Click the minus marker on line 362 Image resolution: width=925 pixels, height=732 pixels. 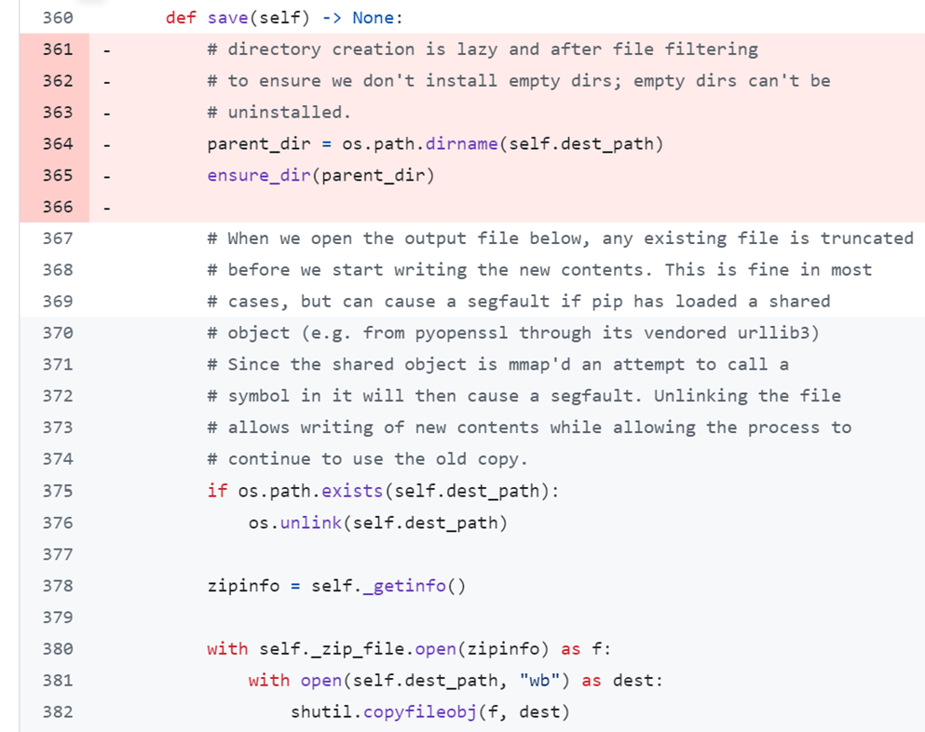(x=107, y=82)
